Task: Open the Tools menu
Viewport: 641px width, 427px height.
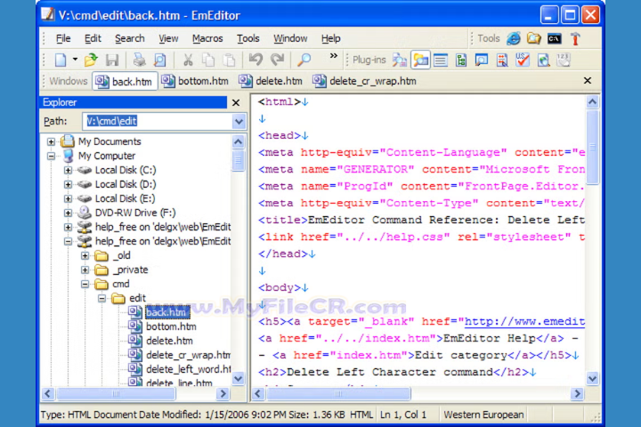Action: click(248, 38)
